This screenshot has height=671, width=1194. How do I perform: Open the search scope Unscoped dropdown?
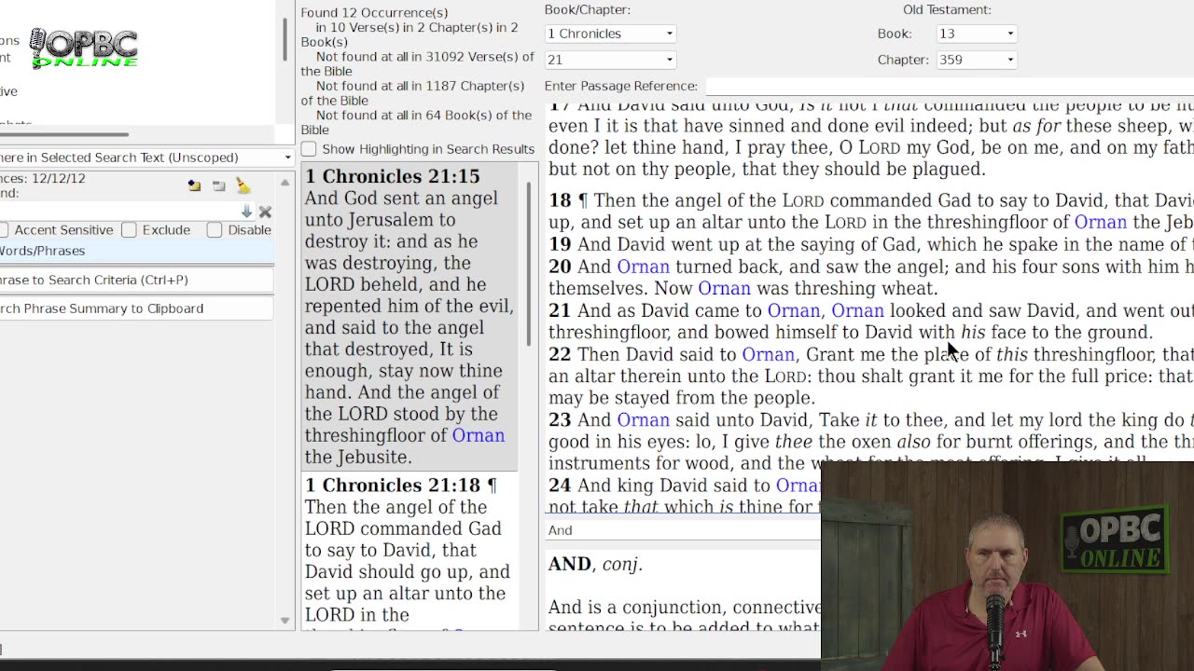[146, 157]
